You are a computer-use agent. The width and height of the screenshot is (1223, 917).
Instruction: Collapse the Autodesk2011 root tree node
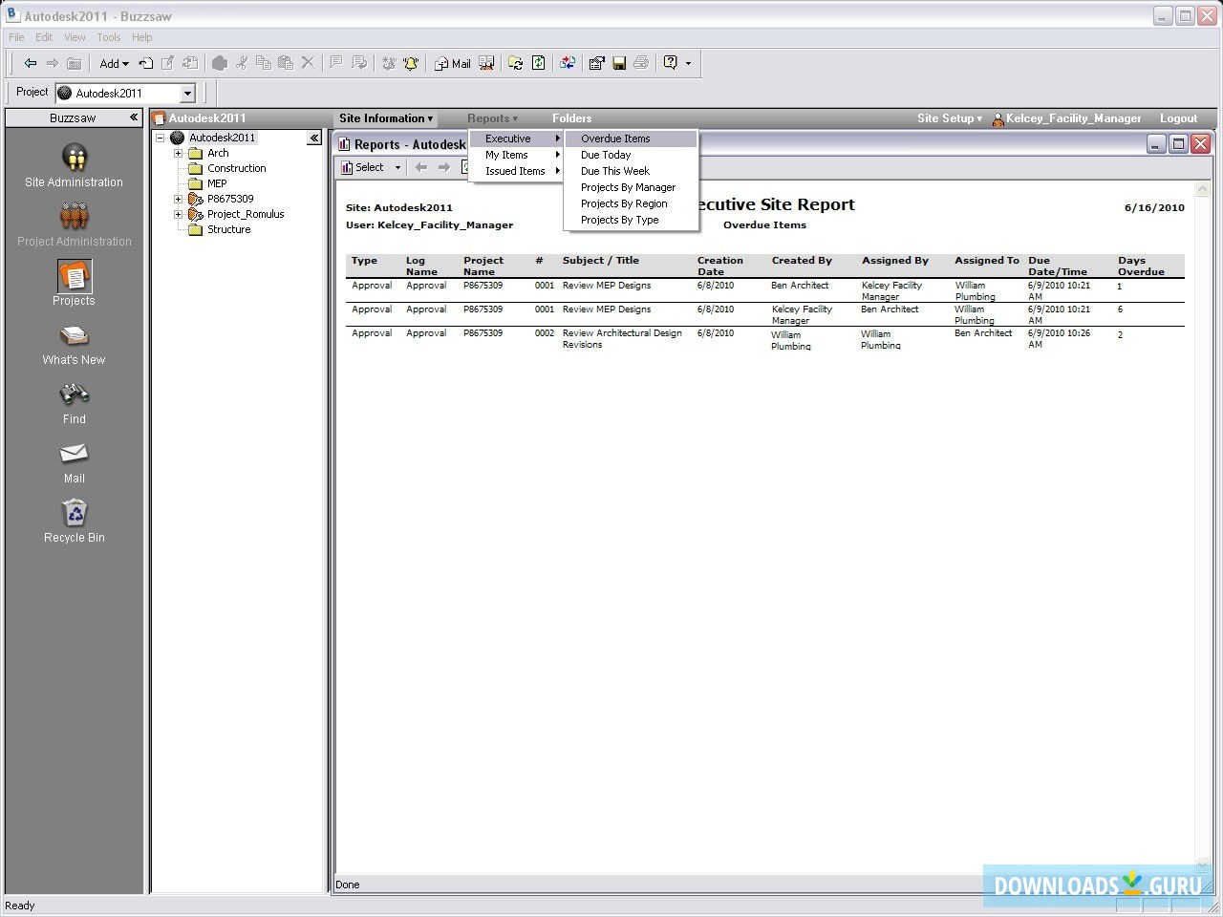point(161,138)
